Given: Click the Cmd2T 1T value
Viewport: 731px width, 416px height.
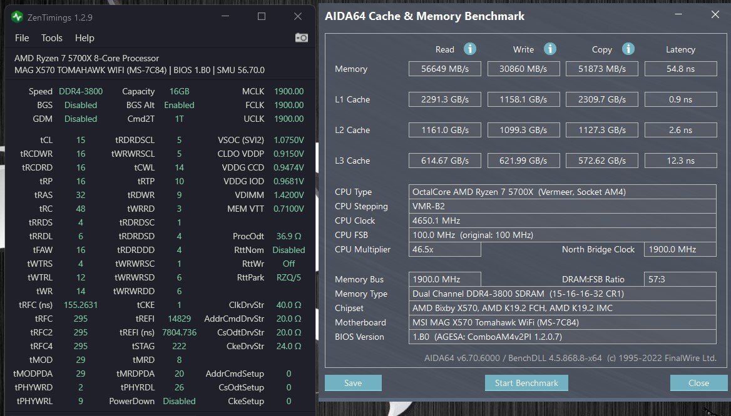Looking at the screenshot, I should pyautogui.click(x=179, y=119).
